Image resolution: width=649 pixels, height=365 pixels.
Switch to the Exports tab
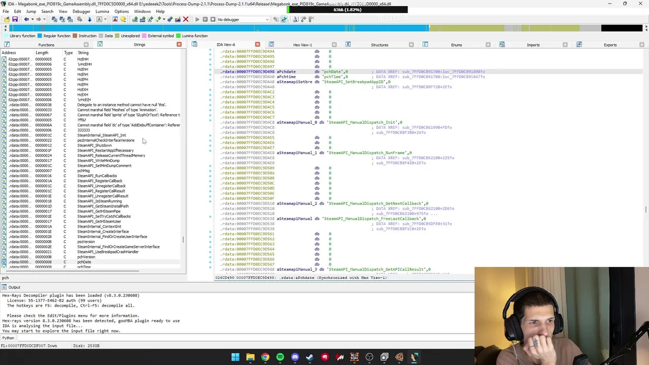point(610,45)
